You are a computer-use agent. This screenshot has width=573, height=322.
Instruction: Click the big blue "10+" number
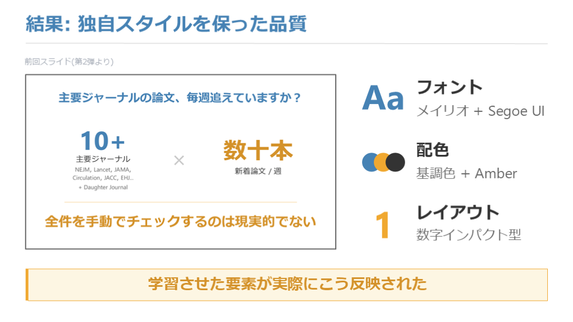coord(102,141)
